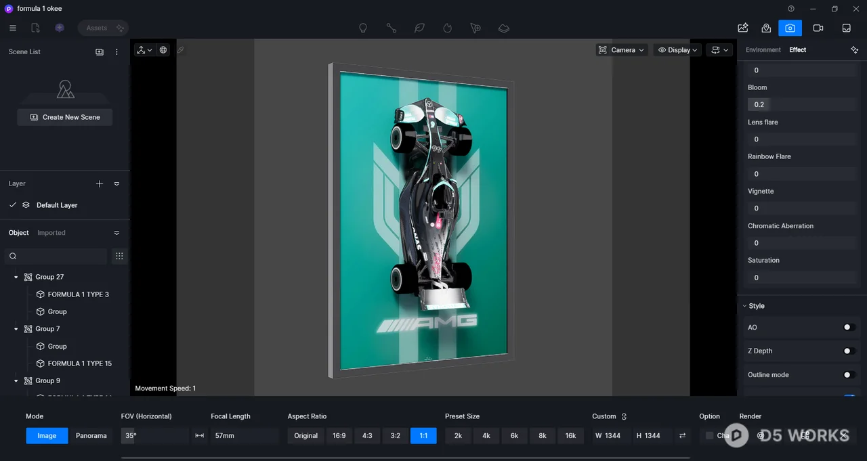Adjust the Bloom value slider
The height and width of the screenshot is (461, 867).
pyautogui.click(x=802, y=104)
